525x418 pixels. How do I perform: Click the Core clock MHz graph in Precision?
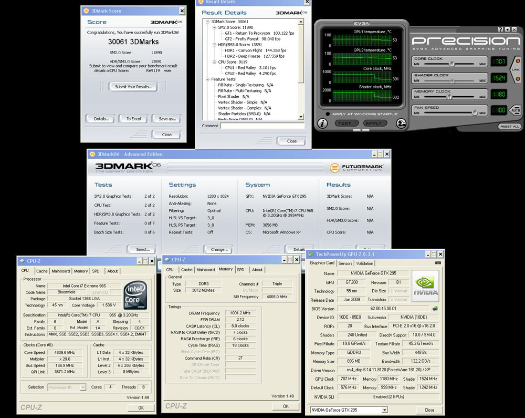coord(362,77)
